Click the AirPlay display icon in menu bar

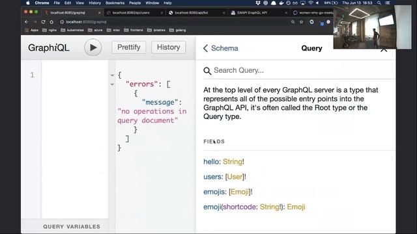point(303,3)
